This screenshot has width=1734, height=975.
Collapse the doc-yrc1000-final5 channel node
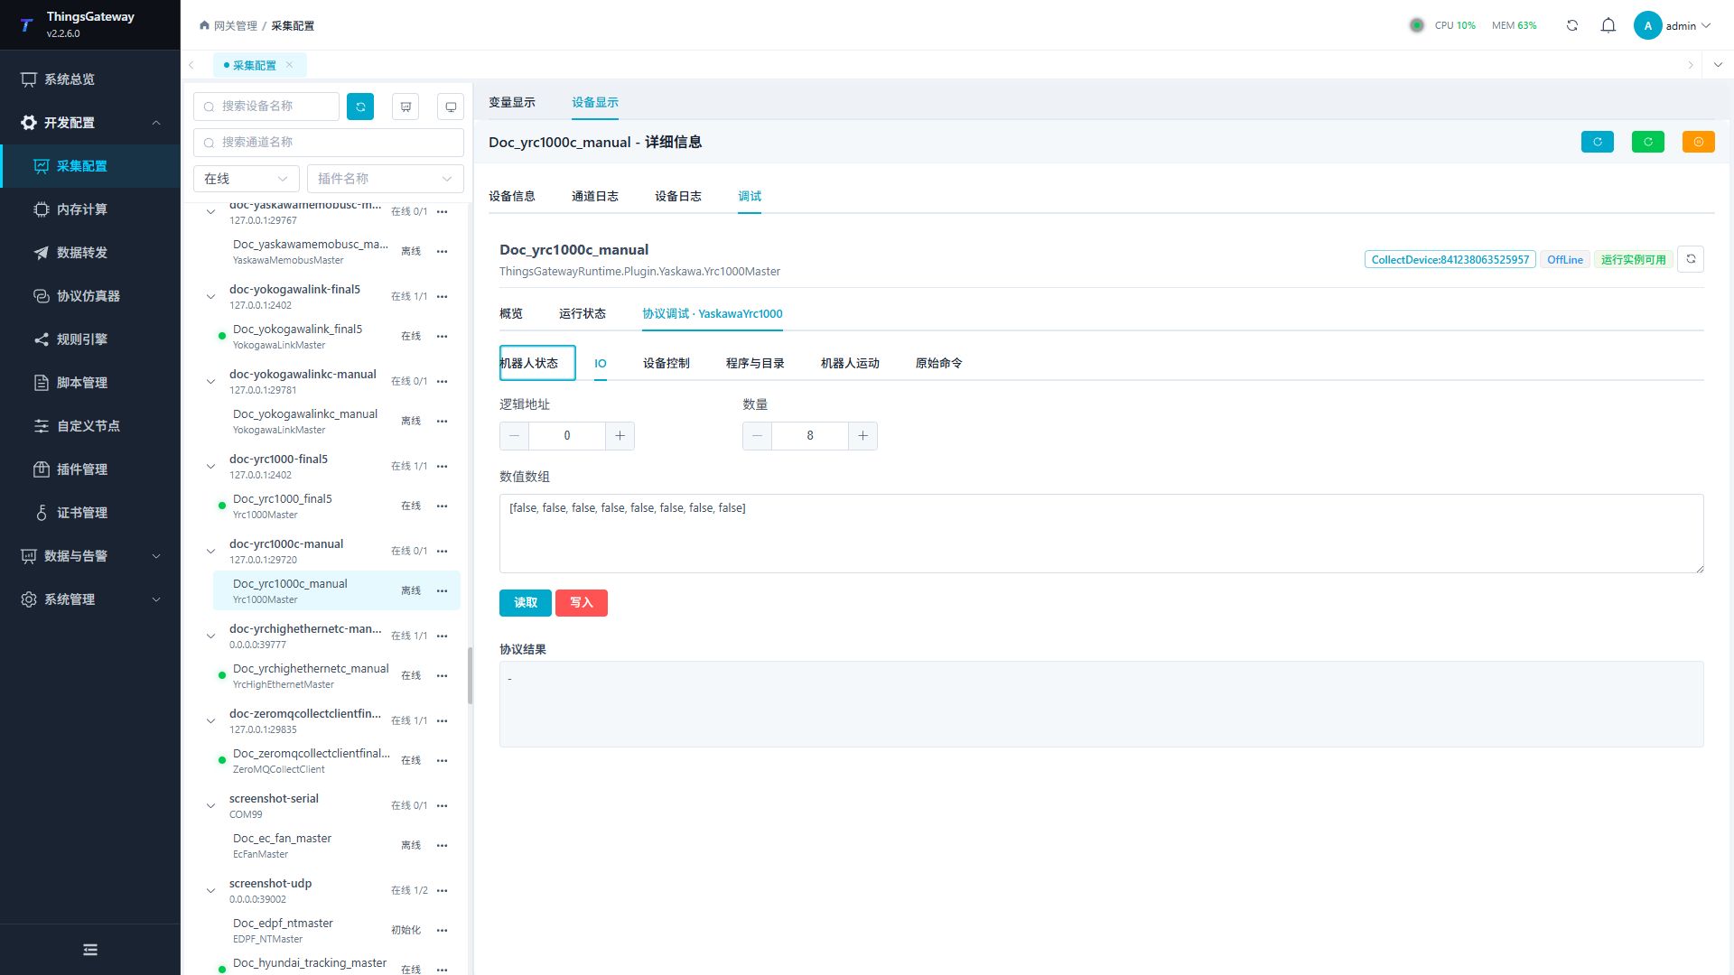[210, 467]
